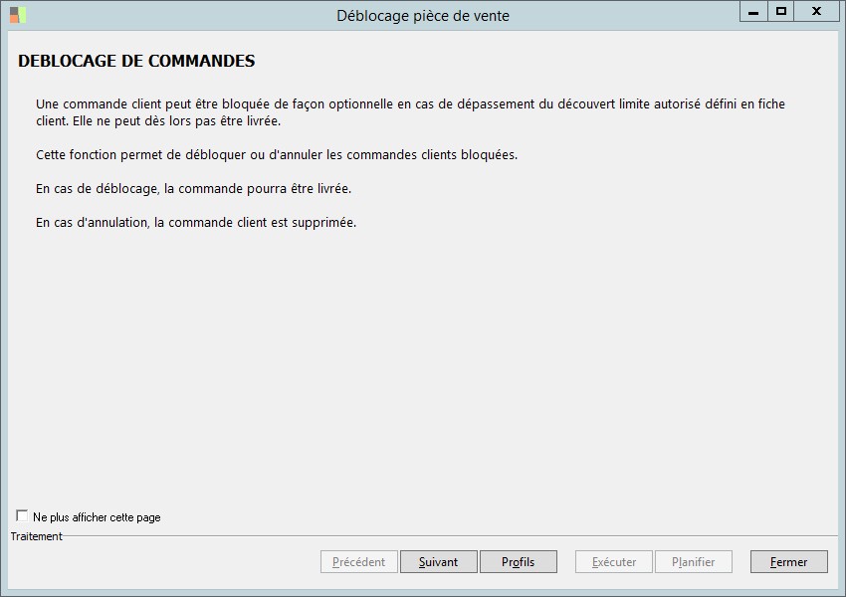The height and width of the screenshot is (597, 846).
Task: Go back with the Précédent button
Action: coord(358,562)
